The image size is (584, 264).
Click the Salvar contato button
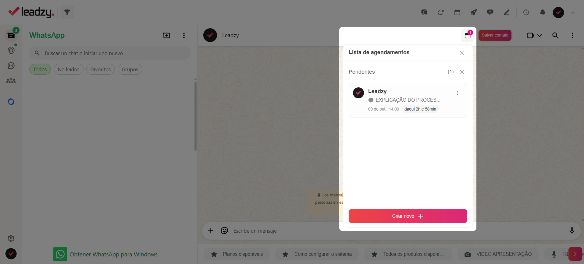(495, 35)
